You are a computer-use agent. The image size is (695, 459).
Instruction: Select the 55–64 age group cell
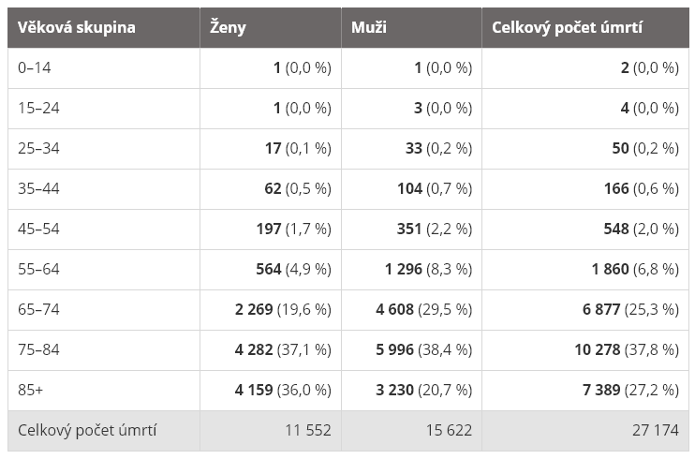coord(39,269)
